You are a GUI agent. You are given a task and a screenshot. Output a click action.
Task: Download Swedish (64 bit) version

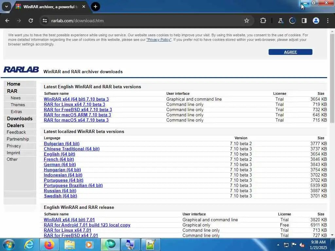pyautogui.click(x=60, y=196)
